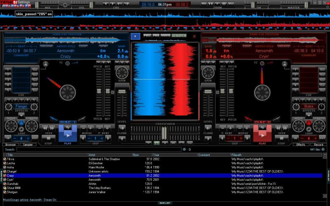The height and width of the screenshot is (206, 330).
Task: Sort the list by Bpm column header
Action: coord(142,155)
